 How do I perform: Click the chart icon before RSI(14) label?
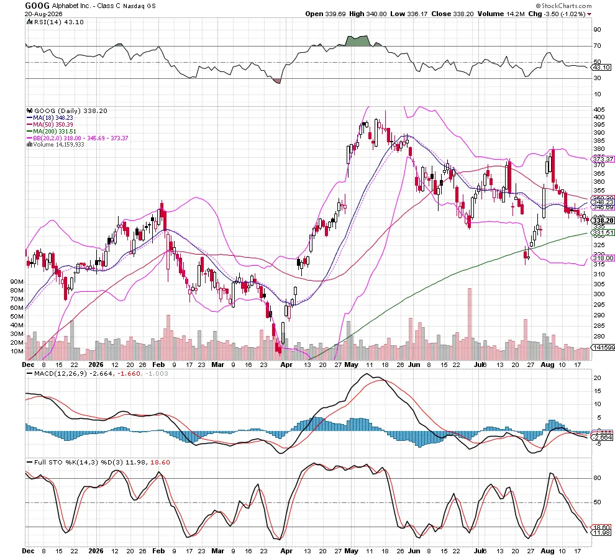tap(29, 22)
